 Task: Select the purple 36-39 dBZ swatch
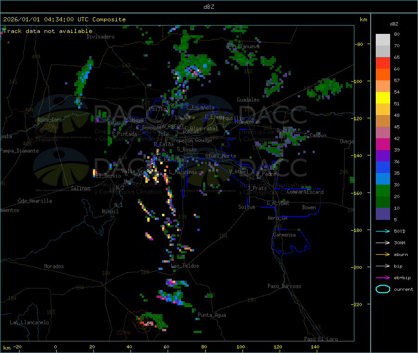click(383, 156)
